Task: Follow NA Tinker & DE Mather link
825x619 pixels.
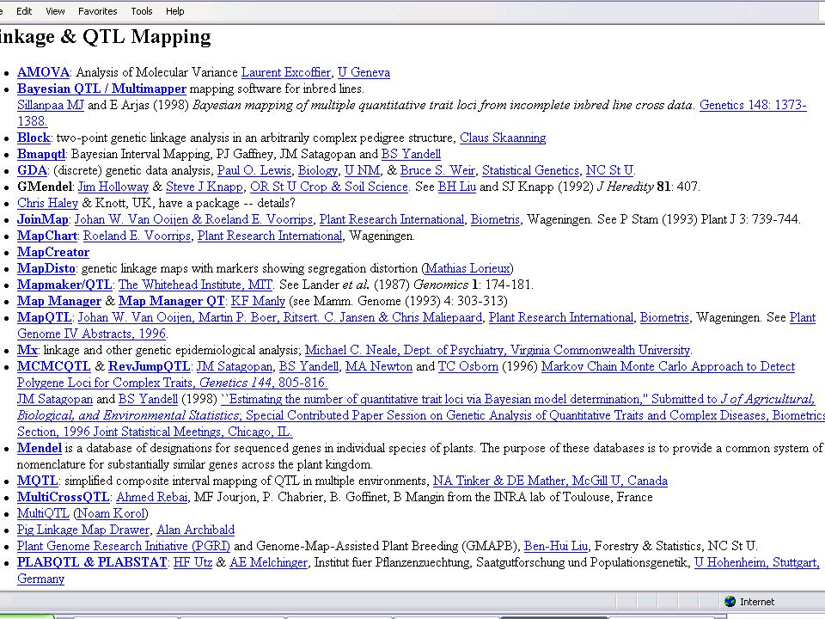Action: [550, 481]
